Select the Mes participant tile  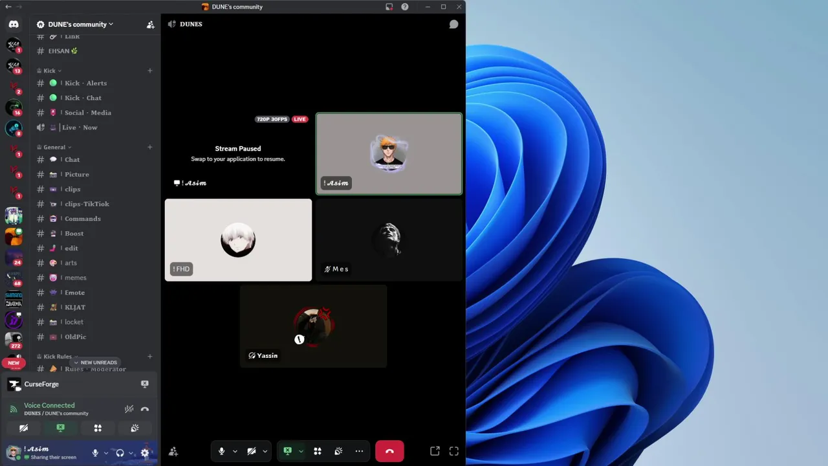pyautogui.click(x=389, y=240)
